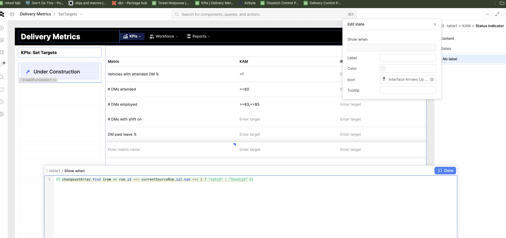Click the expand fullscreen arrows icon

click(497, 14)
